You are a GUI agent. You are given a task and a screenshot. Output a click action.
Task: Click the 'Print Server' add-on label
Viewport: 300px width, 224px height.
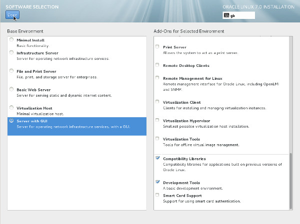point(174,47)
